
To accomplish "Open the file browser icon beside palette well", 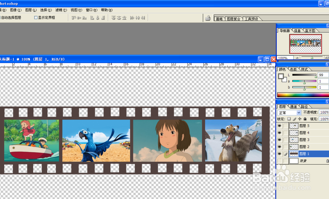I will click(x=208, y=18).
